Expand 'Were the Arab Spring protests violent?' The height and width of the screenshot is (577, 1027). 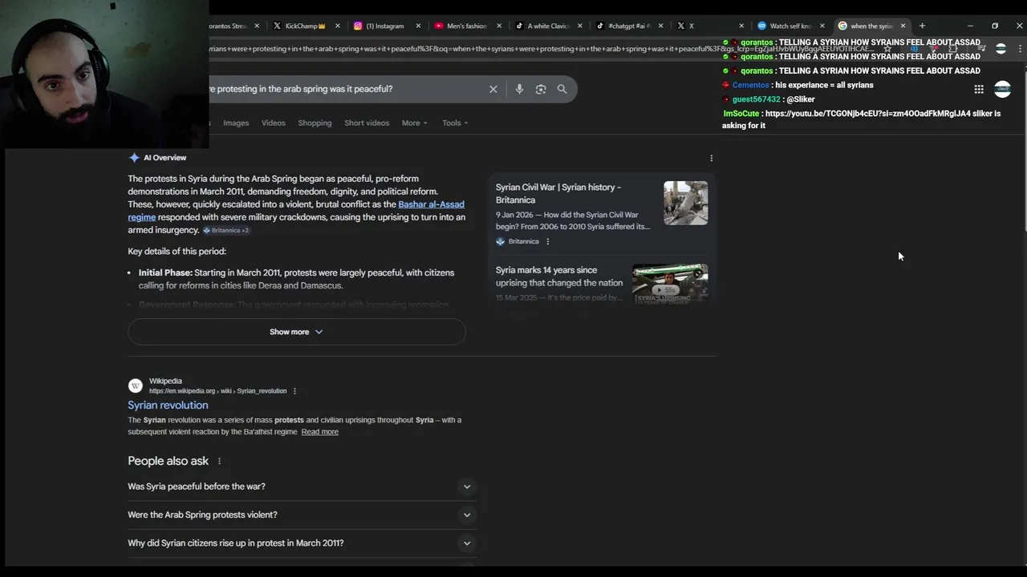click(x=302, y=514)
